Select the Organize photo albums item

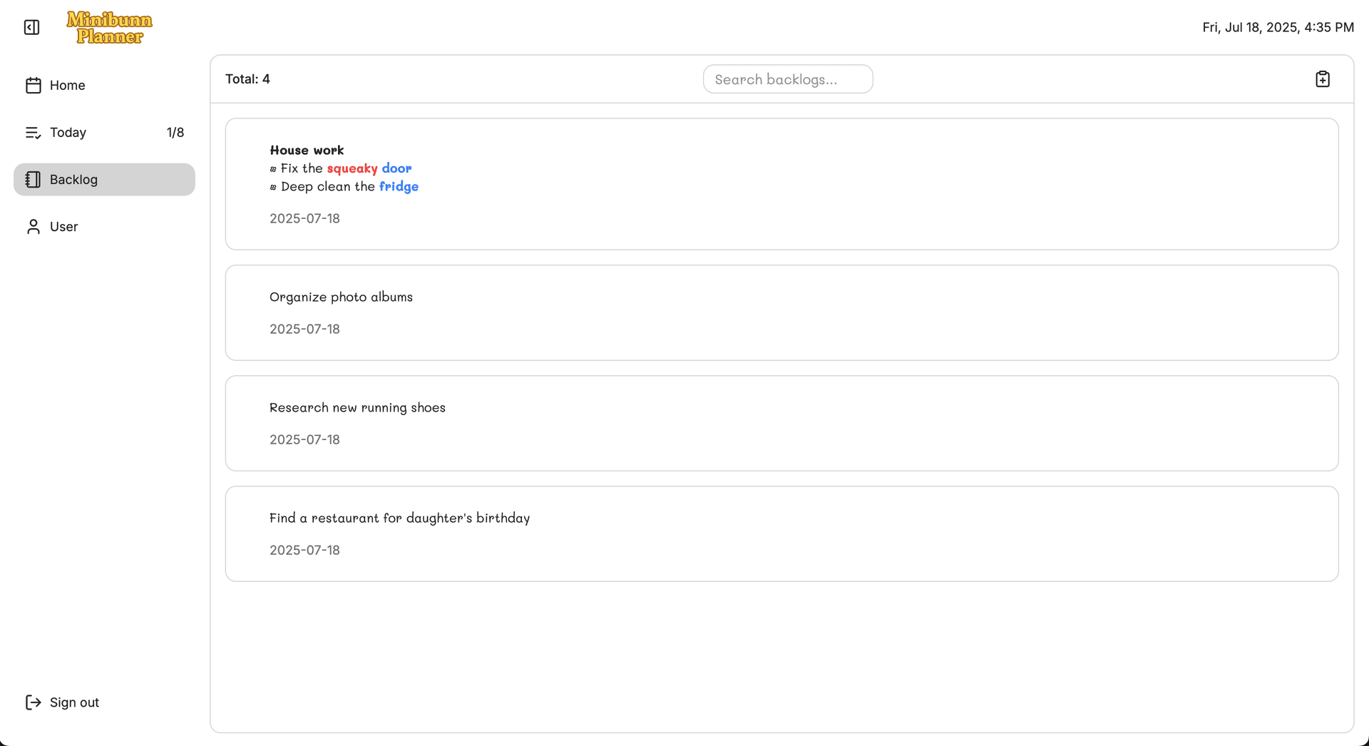point(341,297)
